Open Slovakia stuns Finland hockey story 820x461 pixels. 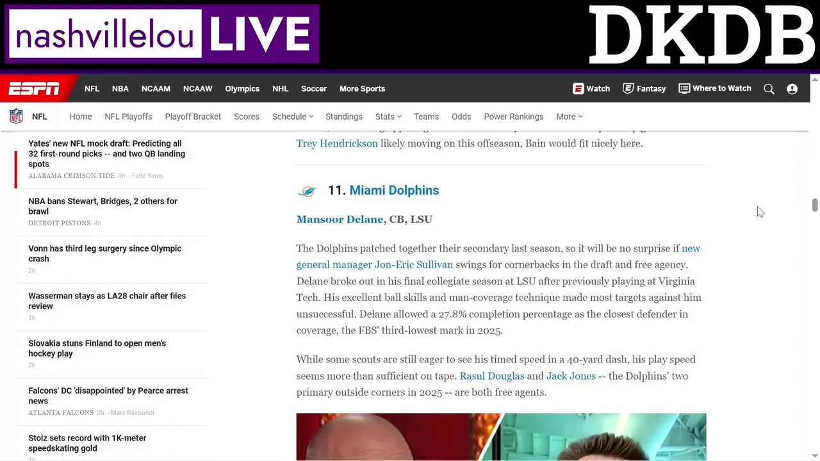pos(97,348)
